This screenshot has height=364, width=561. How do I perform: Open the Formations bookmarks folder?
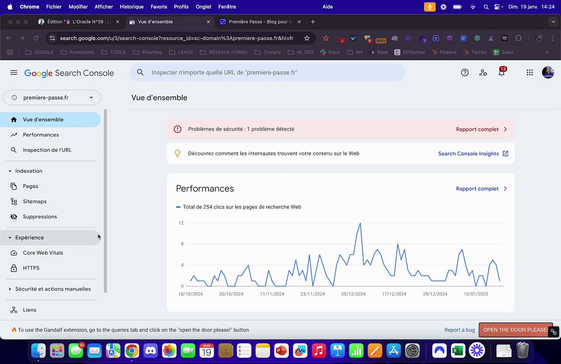click(77, 52)
